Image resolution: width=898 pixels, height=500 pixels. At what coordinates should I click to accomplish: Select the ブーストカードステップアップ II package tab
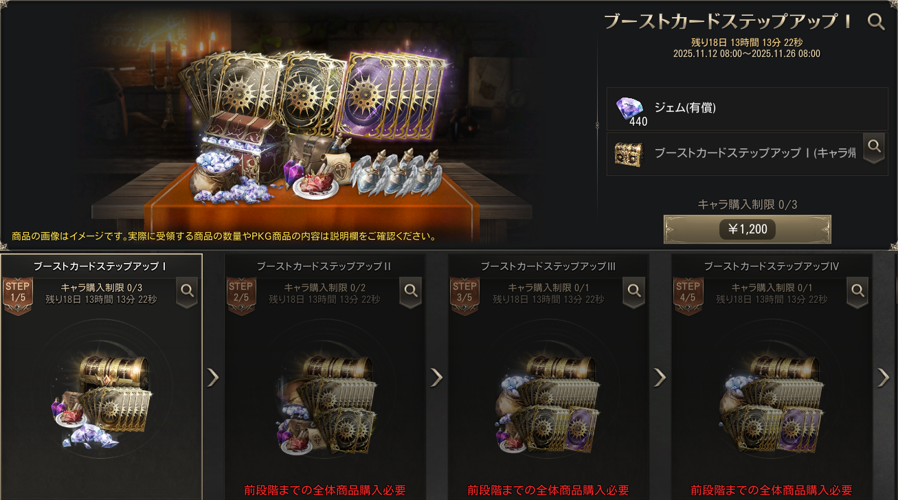coord(324,266)
